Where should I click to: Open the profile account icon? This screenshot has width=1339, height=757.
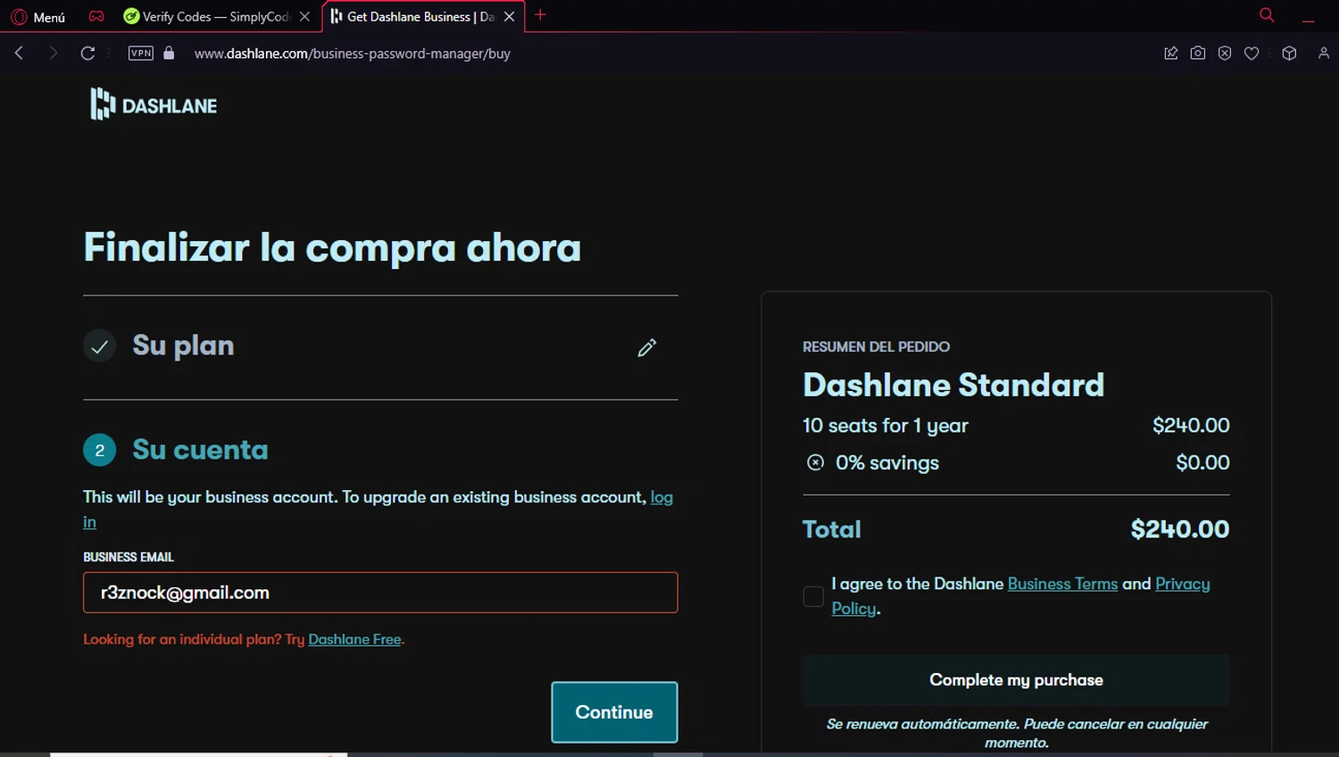click(1324, 54)
